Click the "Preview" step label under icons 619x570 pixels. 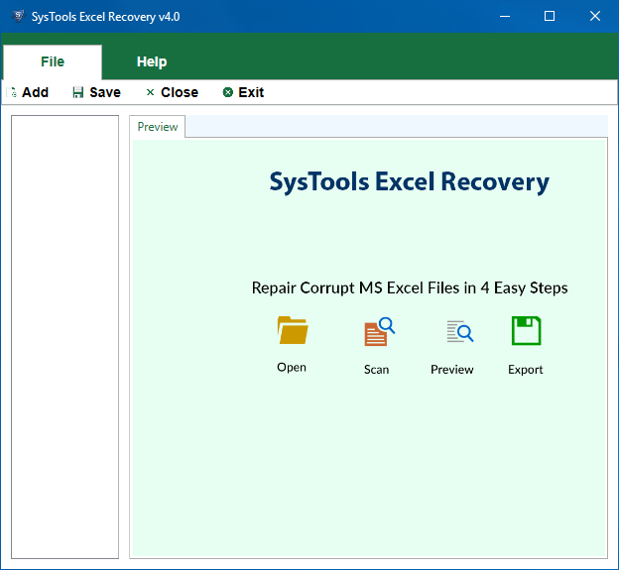click(452, 369)
